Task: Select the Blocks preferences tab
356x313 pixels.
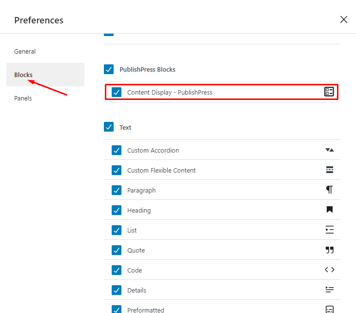Action: click(x=45, y=75)
